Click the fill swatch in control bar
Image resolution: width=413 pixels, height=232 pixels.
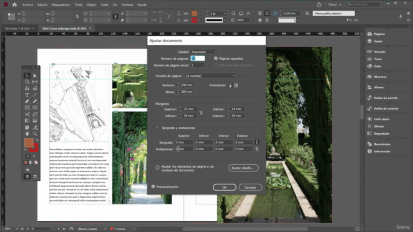click(194, 14)
